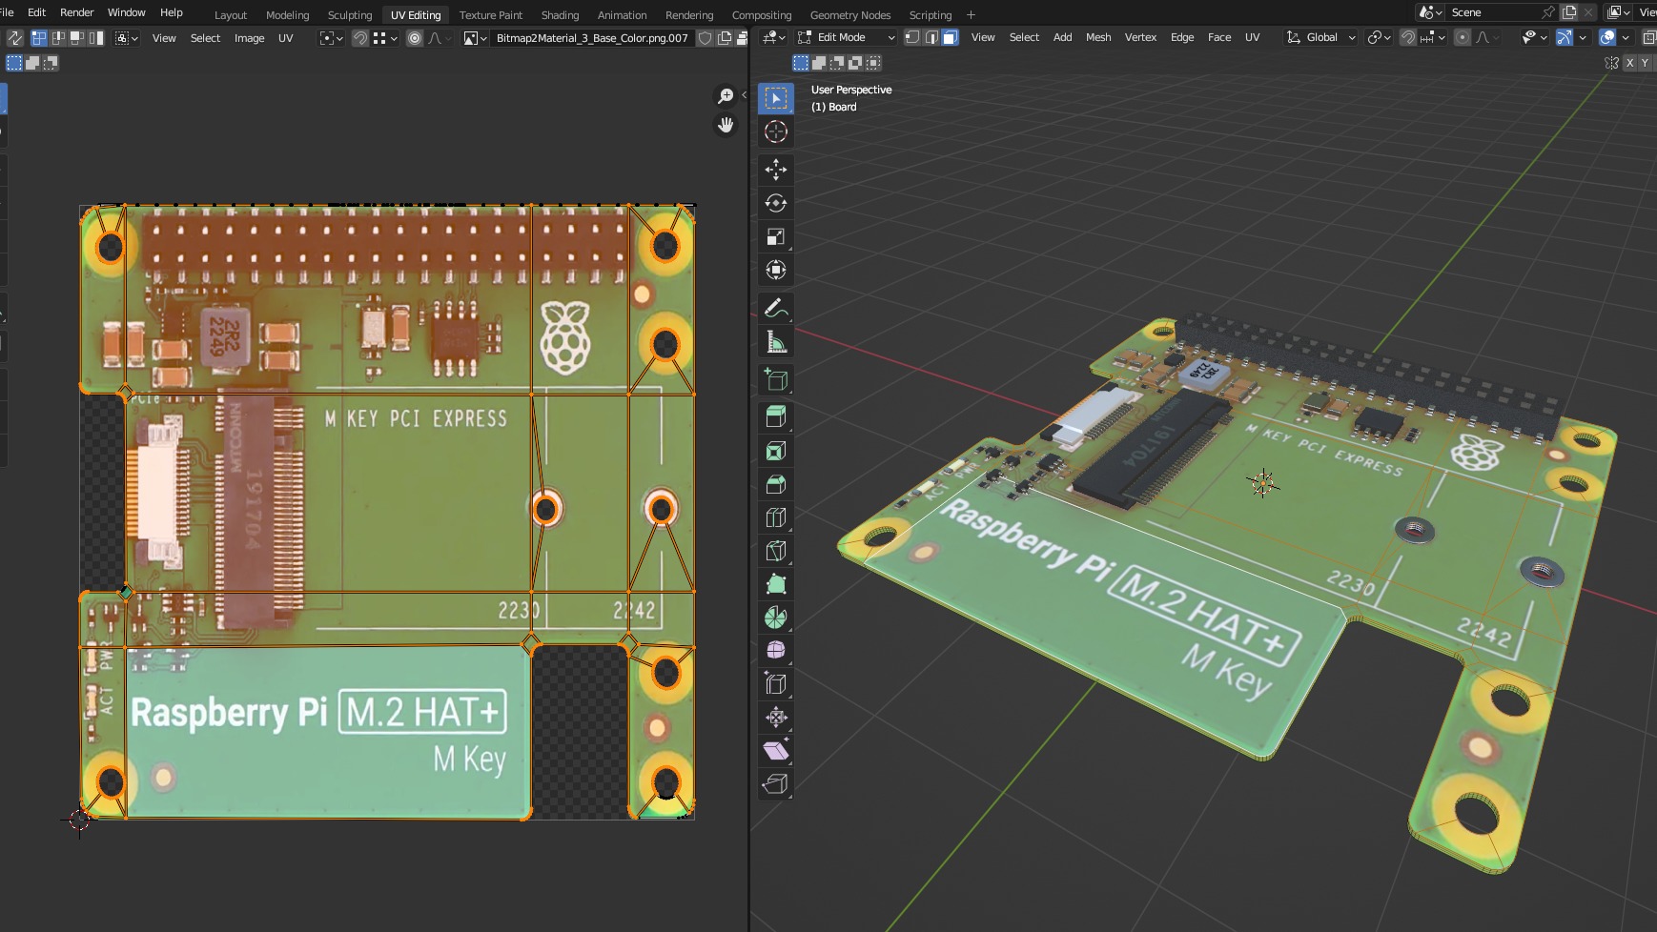Select the Bevel tool

coord(776,484)
